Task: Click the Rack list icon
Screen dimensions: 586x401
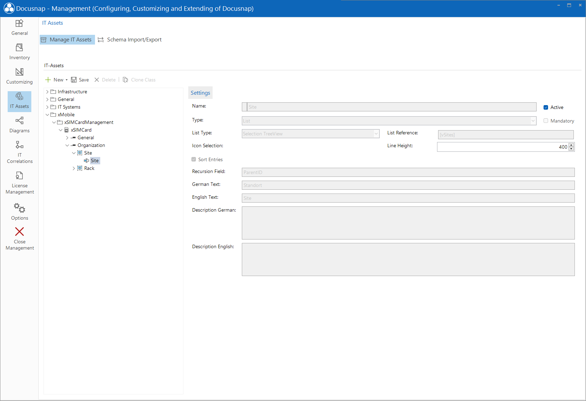Action: 80,168
